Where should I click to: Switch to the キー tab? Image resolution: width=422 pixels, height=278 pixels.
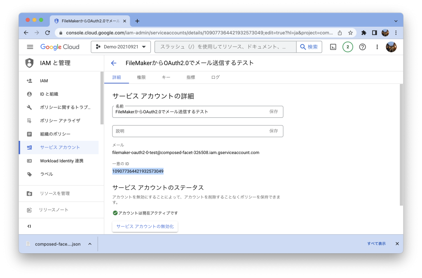166,77
